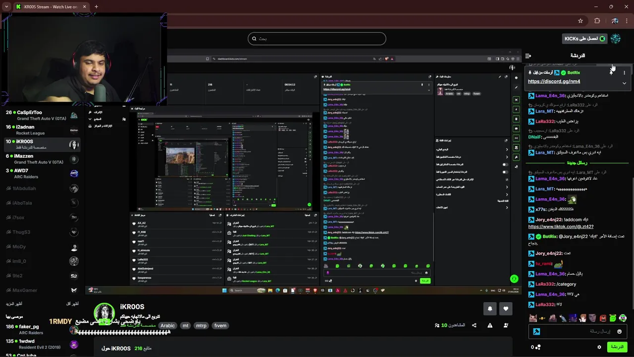Click the iKR00S streamer profile picture

tap(105, 313)
